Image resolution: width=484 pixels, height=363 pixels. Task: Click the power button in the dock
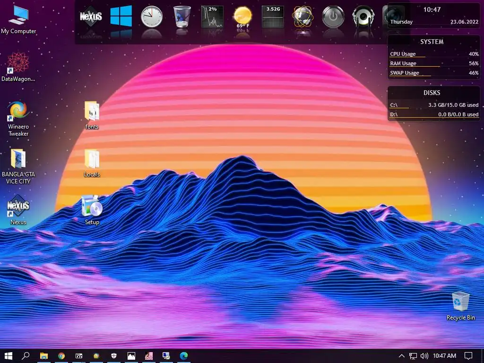click(x=333, y=17)
